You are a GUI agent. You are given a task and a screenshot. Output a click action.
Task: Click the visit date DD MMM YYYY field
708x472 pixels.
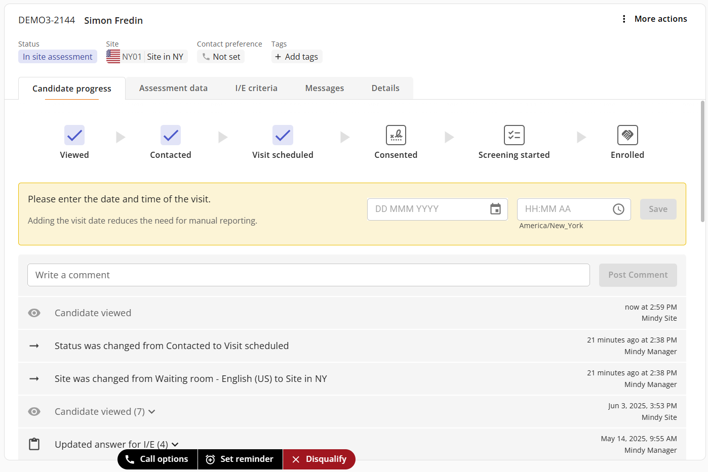click(438, 209)
